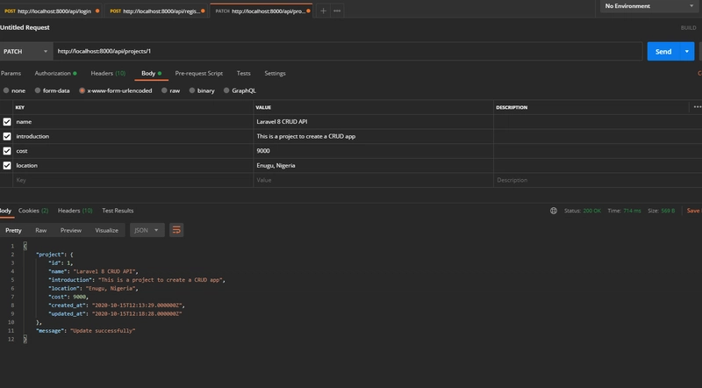Open the No Environment dropdown
Screen dimensions: 702x388
pos(648,6)
